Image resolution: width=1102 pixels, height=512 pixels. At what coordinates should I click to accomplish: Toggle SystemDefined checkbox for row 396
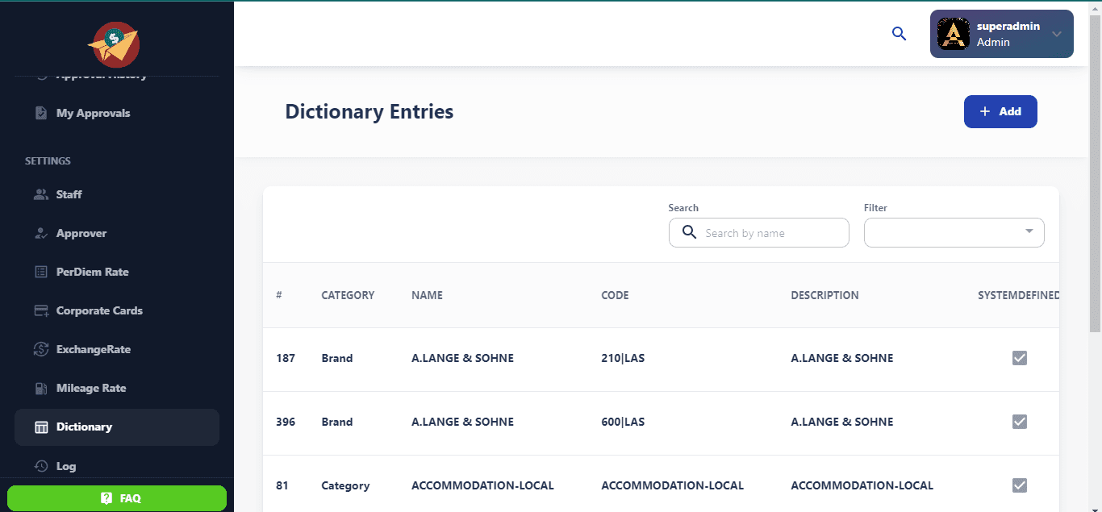coord(1019,422)
